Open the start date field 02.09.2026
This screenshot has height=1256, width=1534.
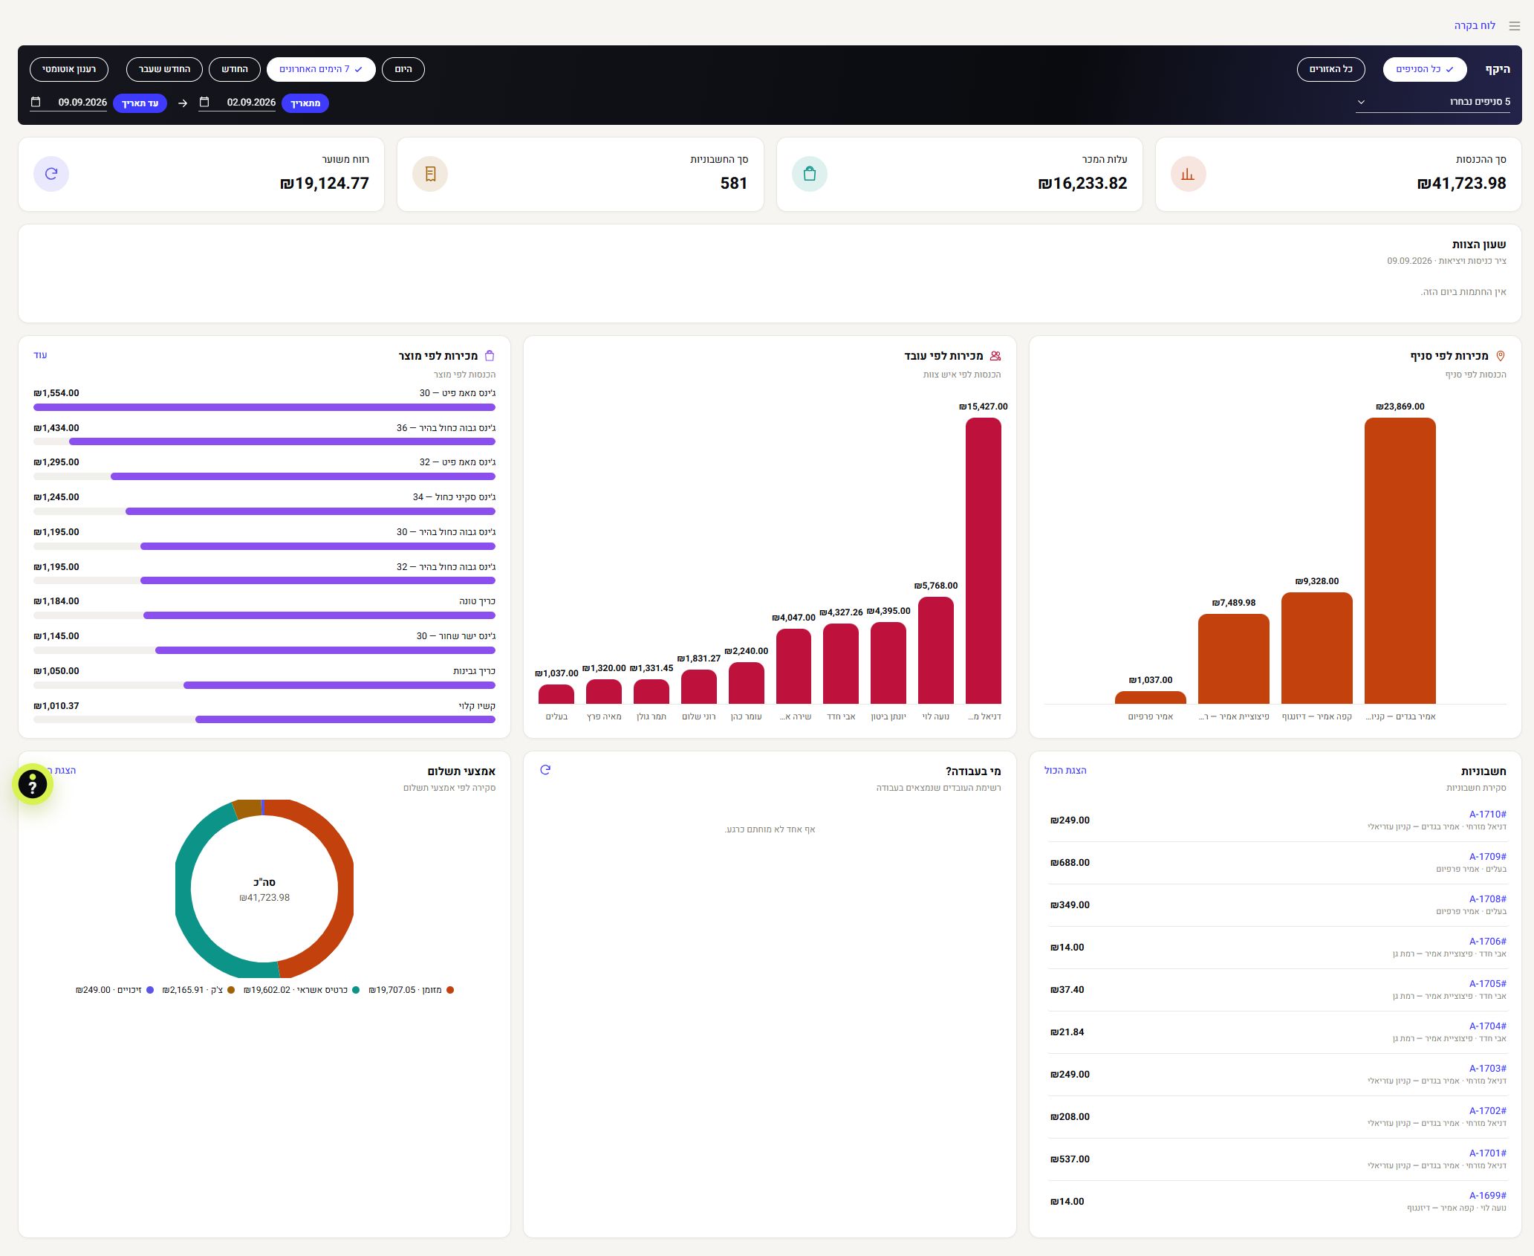click(x=238, y=103)
